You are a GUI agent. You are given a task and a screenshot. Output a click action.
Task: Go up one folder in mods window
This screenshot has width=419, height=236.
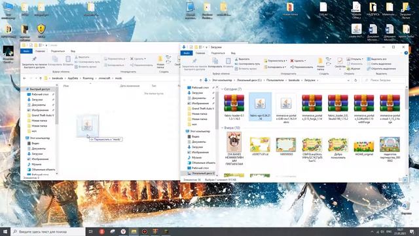coord(41,79)
